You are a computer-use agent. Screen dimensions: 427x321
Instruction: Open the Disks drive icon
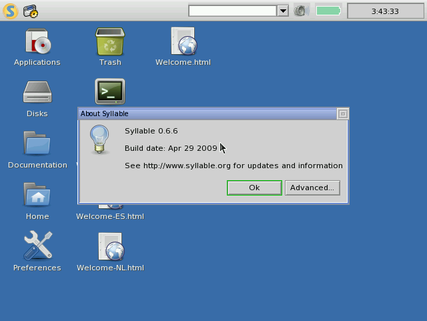(37, 92)
